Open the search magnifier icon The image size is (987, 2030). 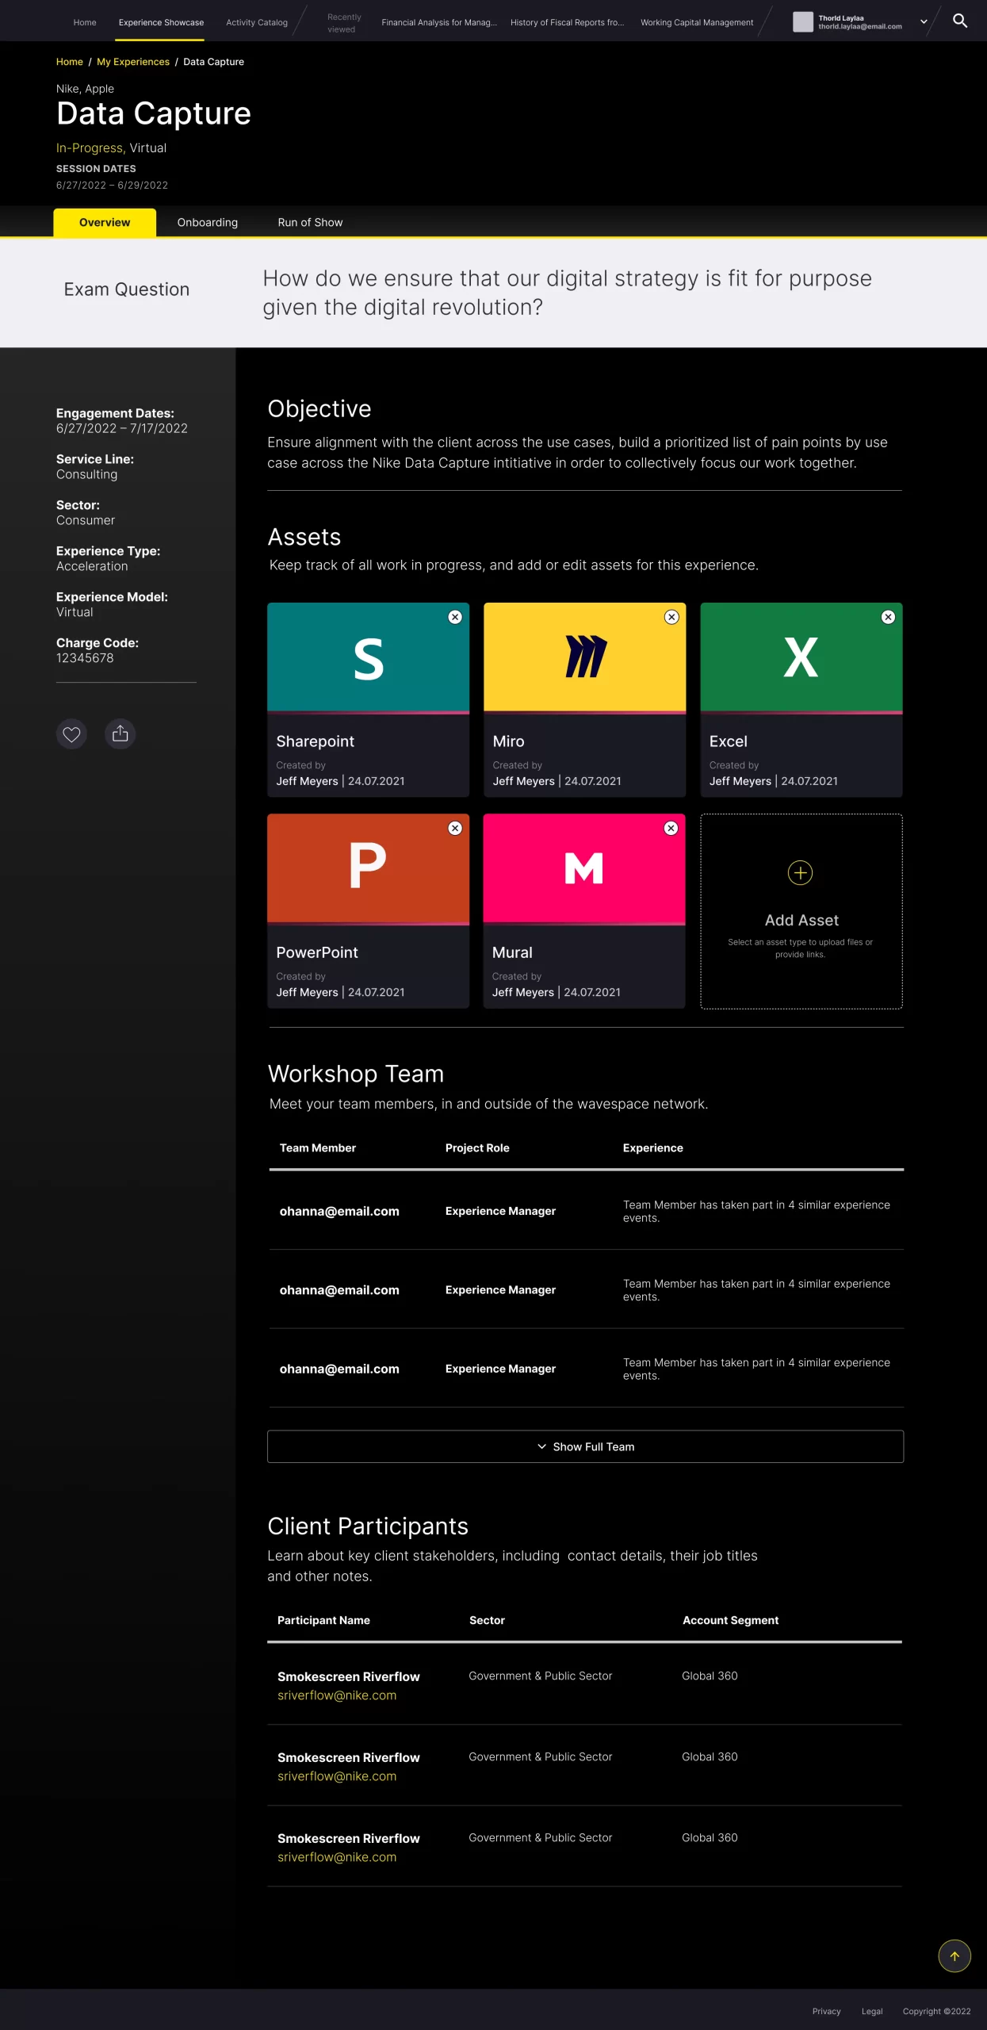tap(959, 21)
